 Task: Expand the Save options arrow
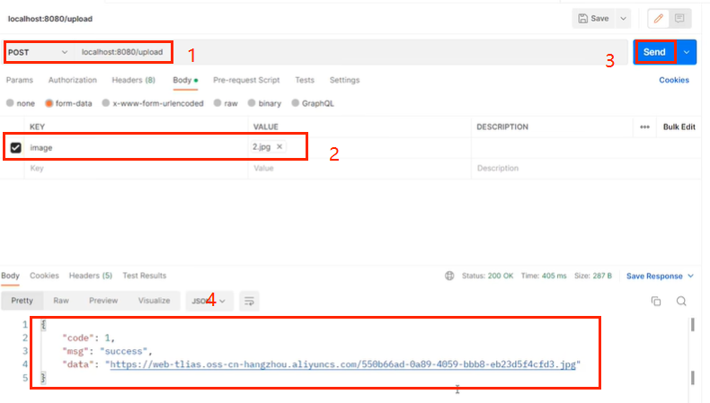tap(623, 19)
